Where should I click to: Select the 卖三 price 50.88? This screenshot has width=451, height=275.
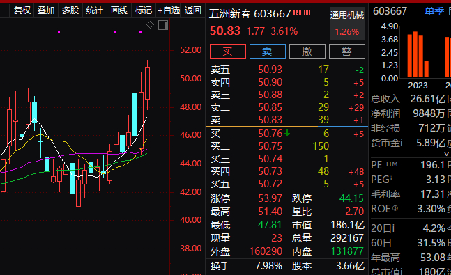pyautogui.click(x=270, y=95)
